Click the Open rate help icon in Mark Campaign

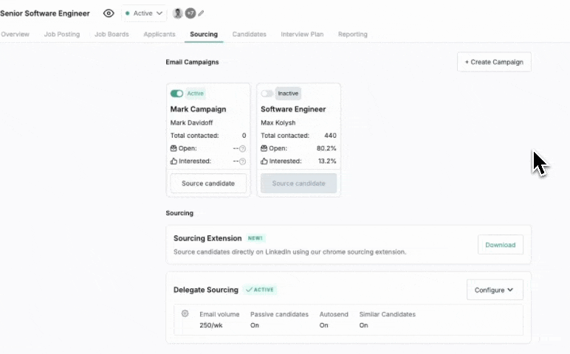pyautogui.click(x=242, y=148)
